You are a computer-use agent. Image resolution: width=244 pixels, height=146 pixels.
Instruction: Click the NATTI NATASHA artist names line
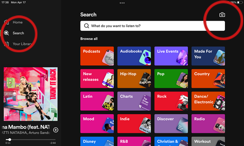pos(26,133)
